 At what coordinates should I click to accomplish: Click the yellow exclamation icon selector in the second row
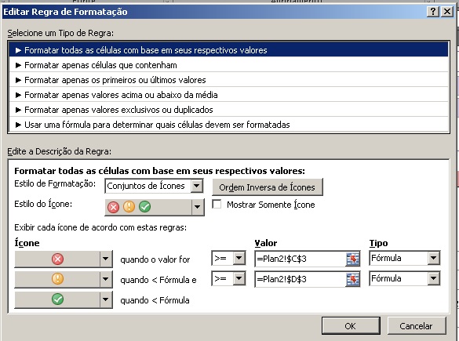point(64,279)
